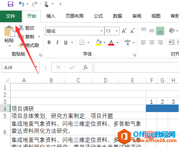The height and width of the screenshot is (147, 179).
Task: Click 剪切 cut scissors button
Action: click(27, 28)
